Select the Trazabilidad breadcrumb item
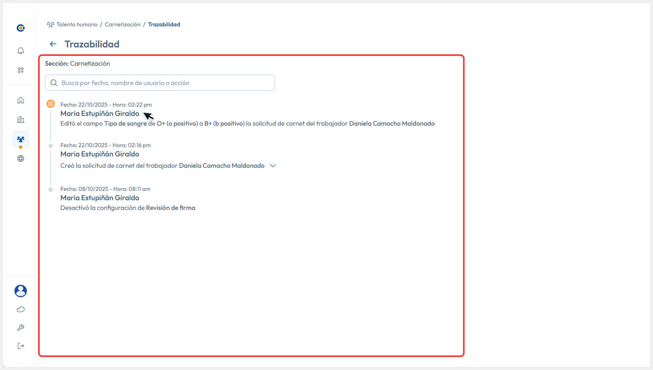 (x=164, y=25)
